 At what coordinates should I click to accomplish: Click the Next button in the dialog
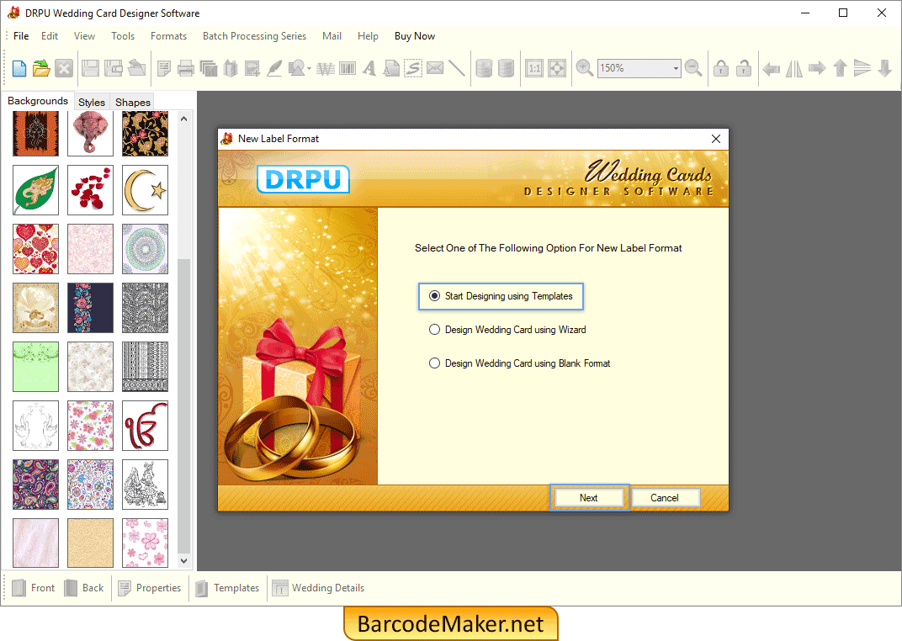tap(588, 498)
